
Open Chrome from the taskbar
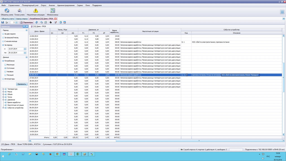point(57,154)
